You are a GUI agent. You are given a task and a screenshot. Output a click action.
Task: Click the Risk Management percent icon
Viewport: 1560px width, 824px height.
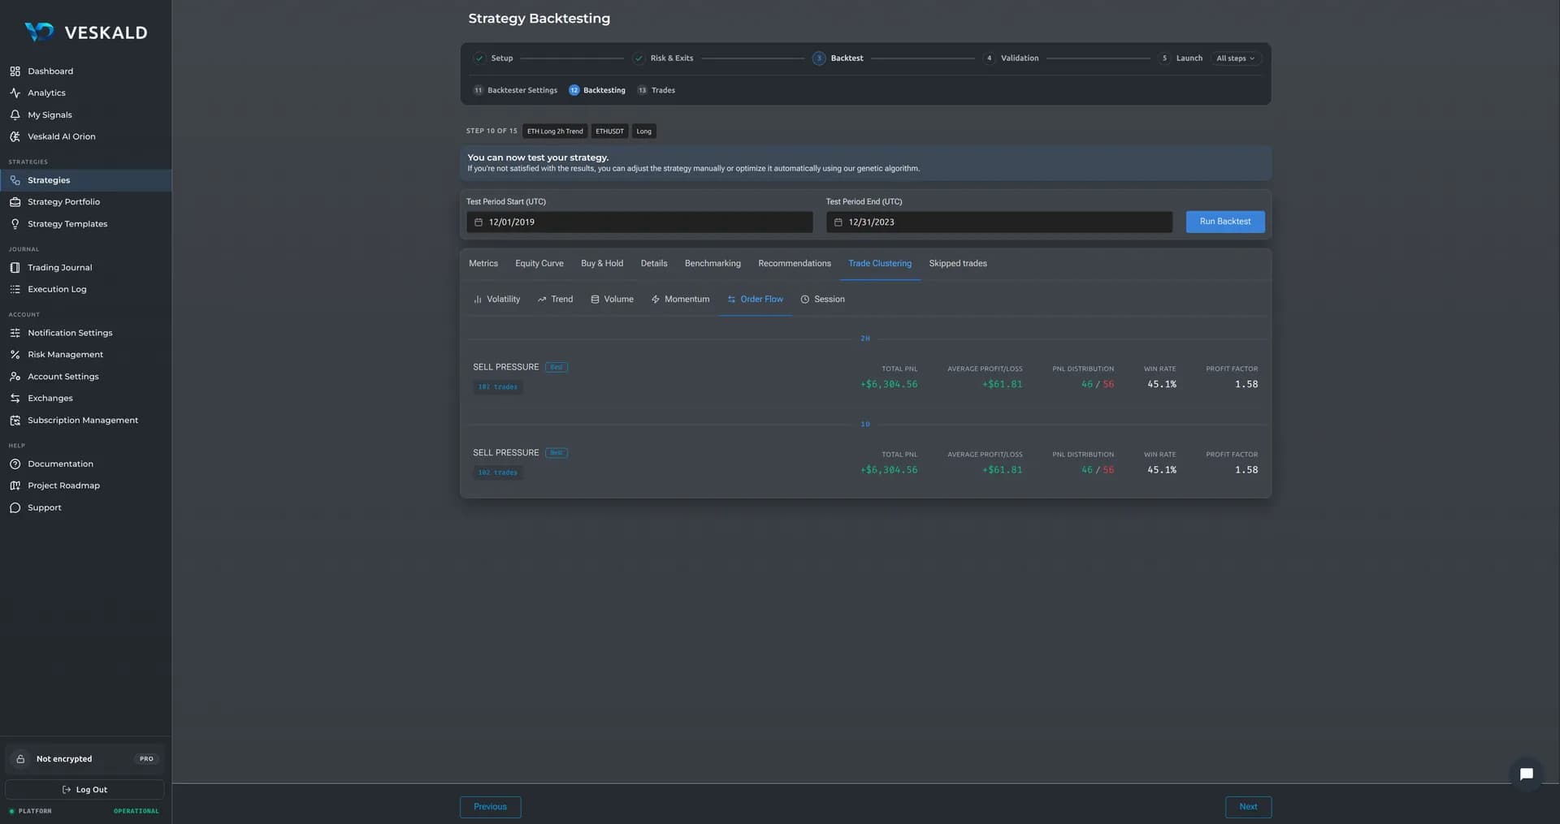click(x=15, y=355)
